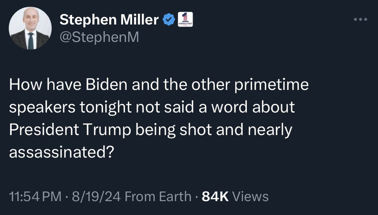Click the blue verified checkmark badge
Image resolution: width=378 pixels, height=215 pixels.
point(168,19)
